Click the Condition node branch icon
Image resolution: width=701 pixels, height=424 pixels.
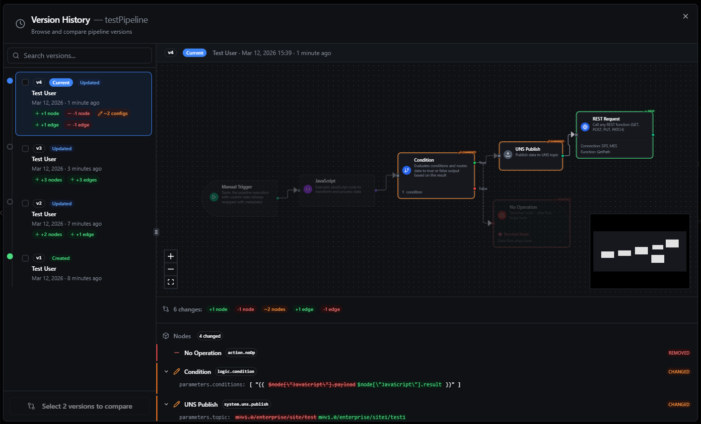[407, 170]
